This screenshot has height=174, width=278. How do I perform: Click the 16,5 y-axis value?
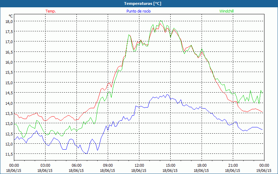point(9,52)
